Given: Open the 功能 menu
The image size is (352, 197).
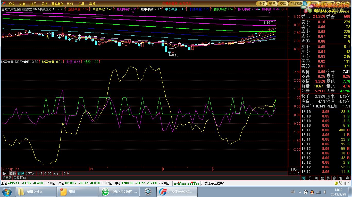Looking at the screenshot, I should (x=22, y=4).
